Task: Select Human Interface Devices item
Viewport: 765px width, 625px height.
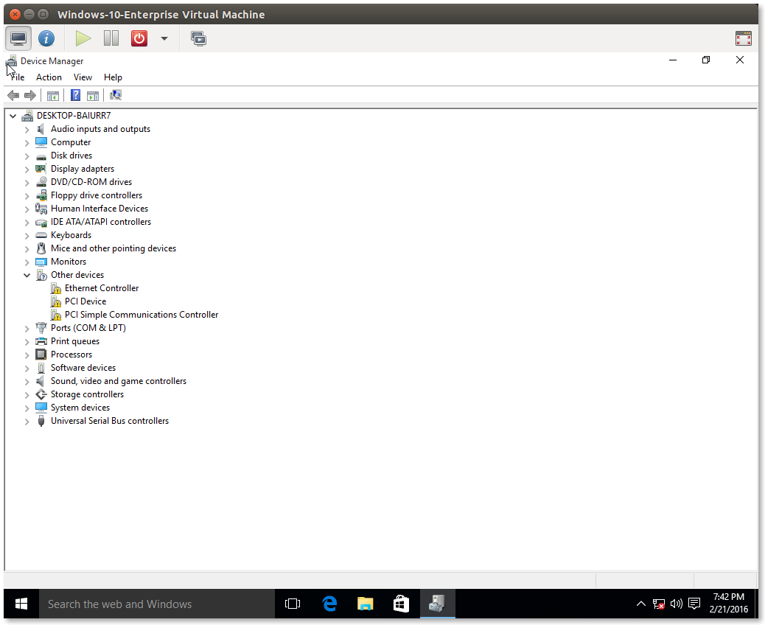Action: (99, 209)
